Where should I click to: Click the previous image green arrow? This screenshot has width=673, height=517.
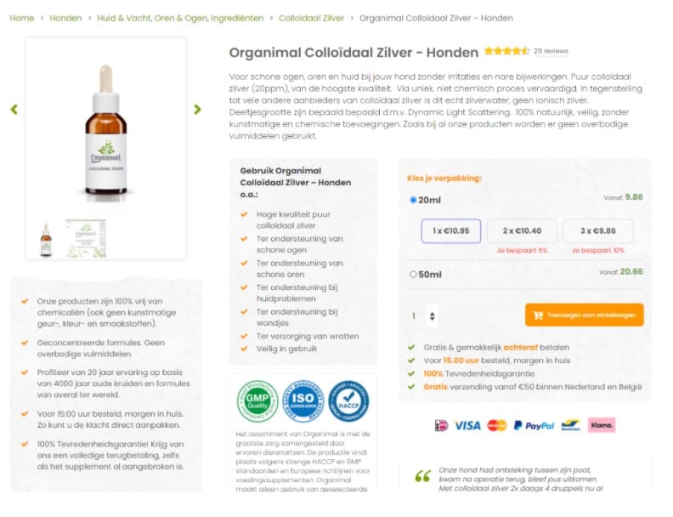click(14, 110)
